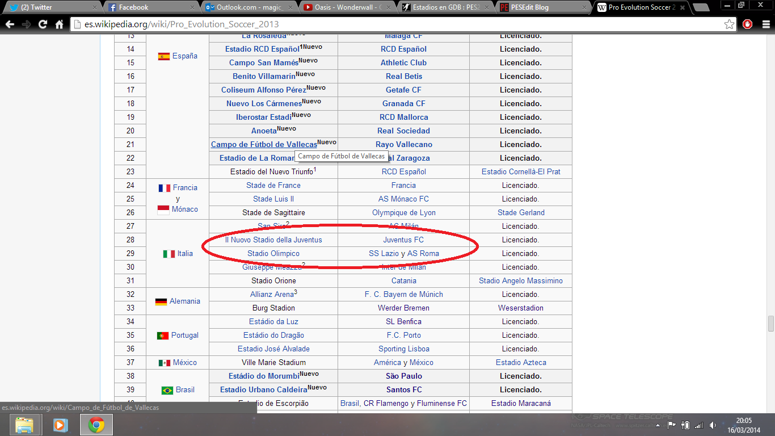The width and height of the screenshot is (775, 436).
Task: Follow the Coliseum Alfonso Pérez link
Action: tap(264, 90)
